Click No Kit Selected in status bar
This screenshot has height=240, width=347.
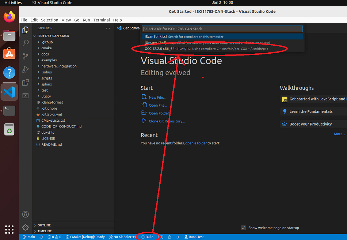tap(122, 237)
